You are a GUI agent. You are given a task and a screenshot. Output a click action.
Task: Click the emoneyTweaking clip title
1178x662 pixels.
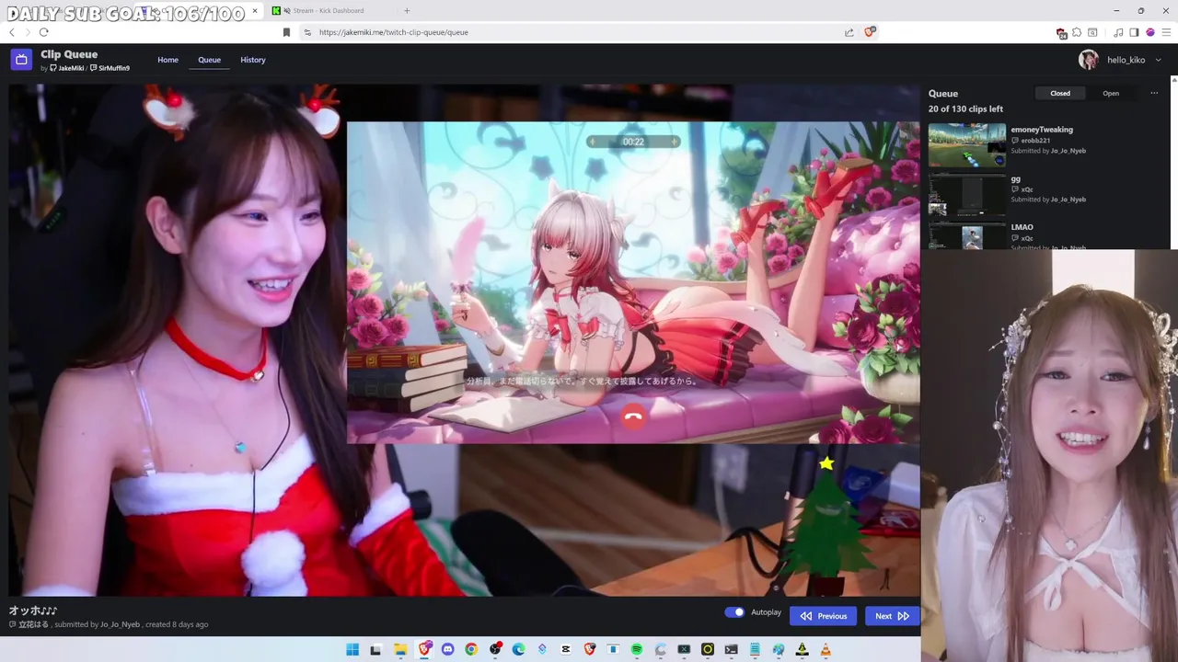[1042, 130]
